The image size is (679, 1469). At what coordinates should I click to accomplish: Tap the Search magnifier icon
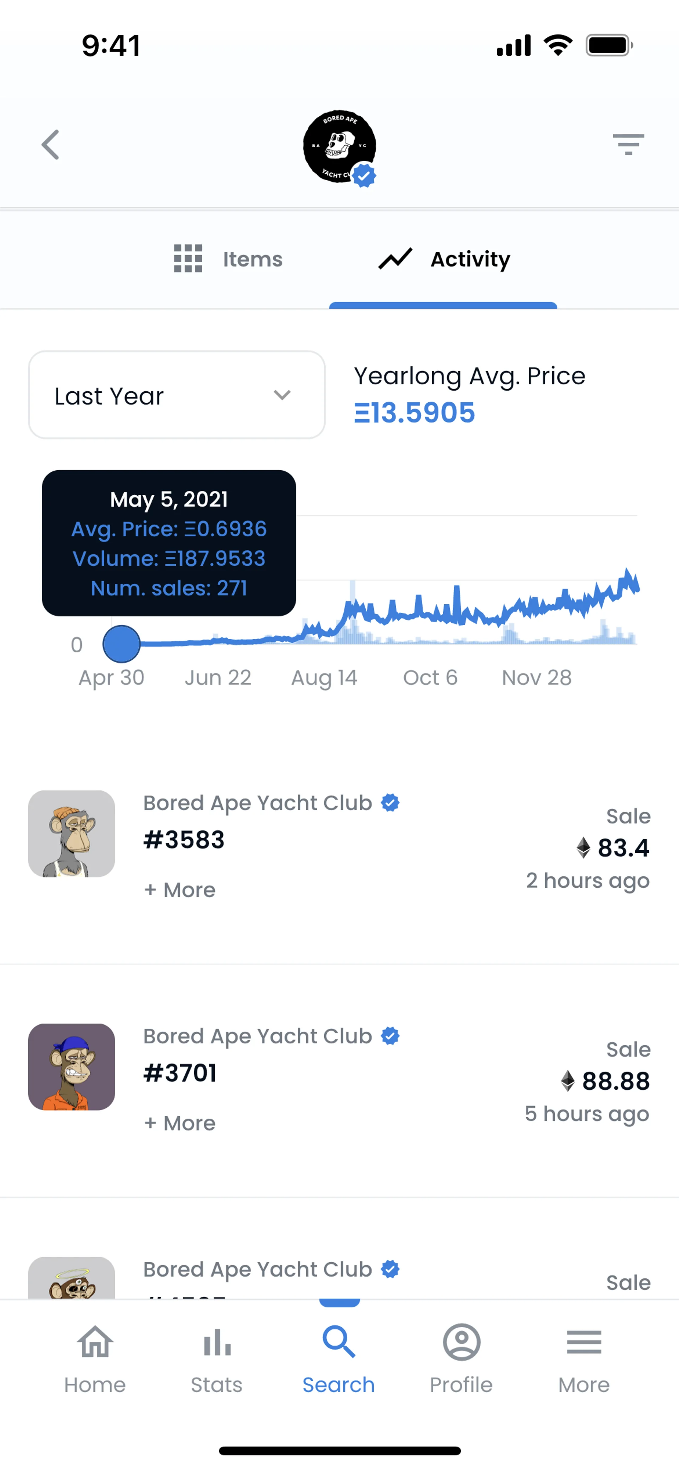[x=339, y=1342]
